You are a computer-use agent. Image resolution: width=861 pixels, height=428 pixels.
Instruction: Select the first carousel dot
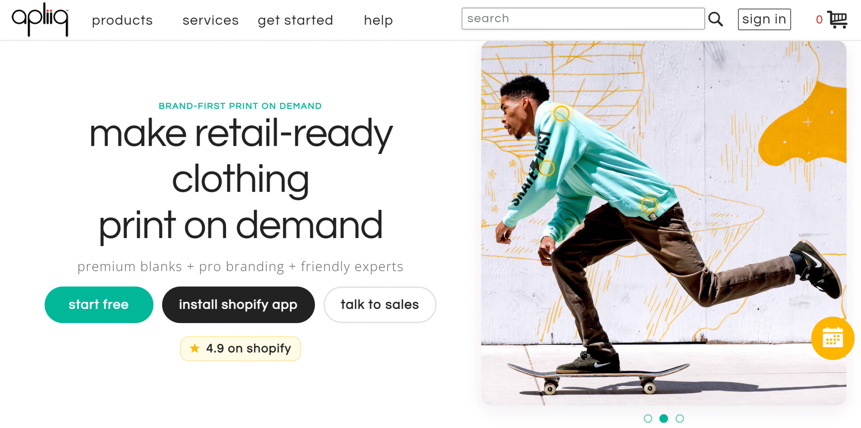[x=648, y=418]
